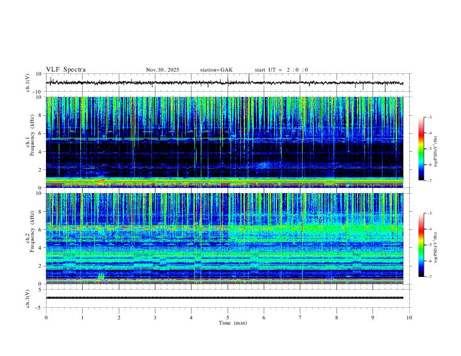Click the 'ch.3(V)' axis label
The width and height of the screenshot is (461, 356).
(28, 298)
